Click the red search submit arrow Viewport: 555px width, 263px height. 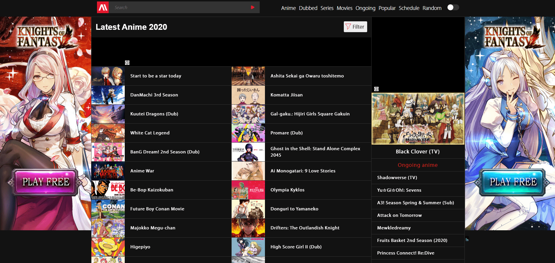click(x=253, y=7)
